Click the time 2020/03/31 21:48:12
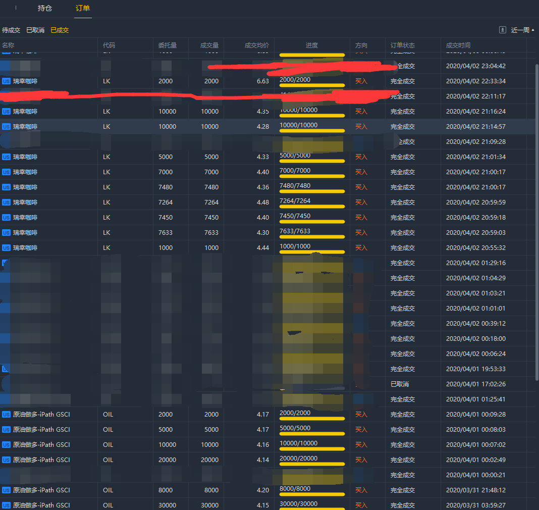Viewport: 539px width, 510px height. [476, 490]
